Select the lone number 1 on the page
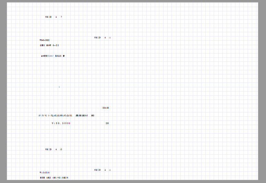Image resolution: width=266 pixels, height=183 pixels. [x=59, y=87]
